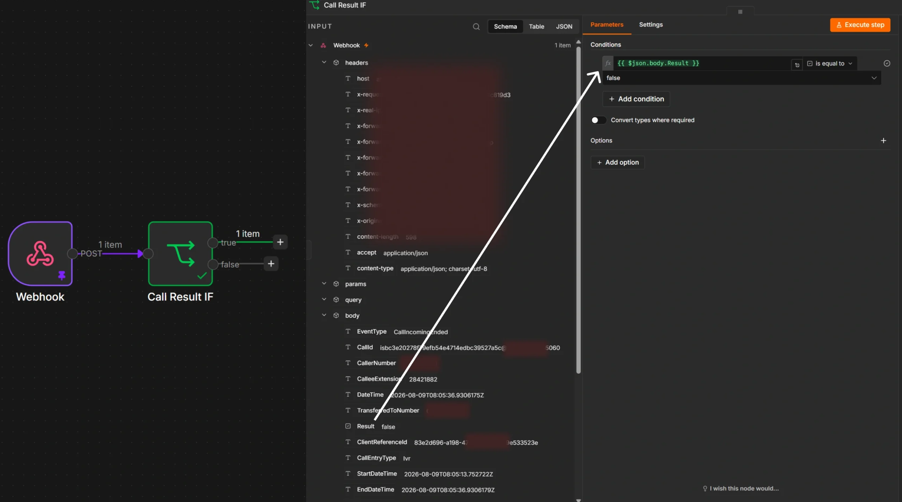Click the Webhook node icon on canvas

click(x=40, y=253)
